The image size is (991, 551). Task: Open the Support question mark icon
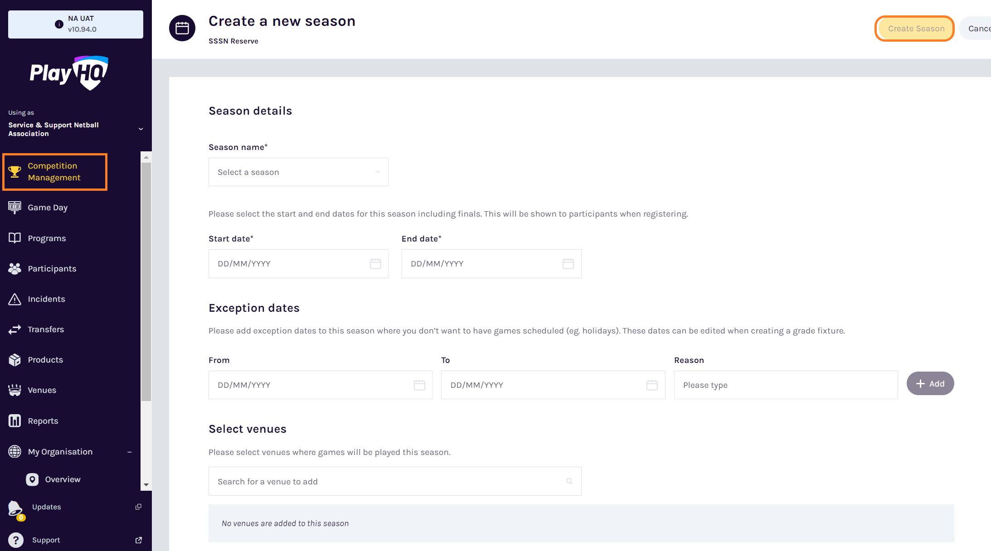click(15, 540)
